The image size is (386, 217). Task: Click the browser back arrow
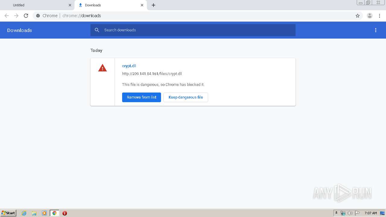[x=7, y=16]
